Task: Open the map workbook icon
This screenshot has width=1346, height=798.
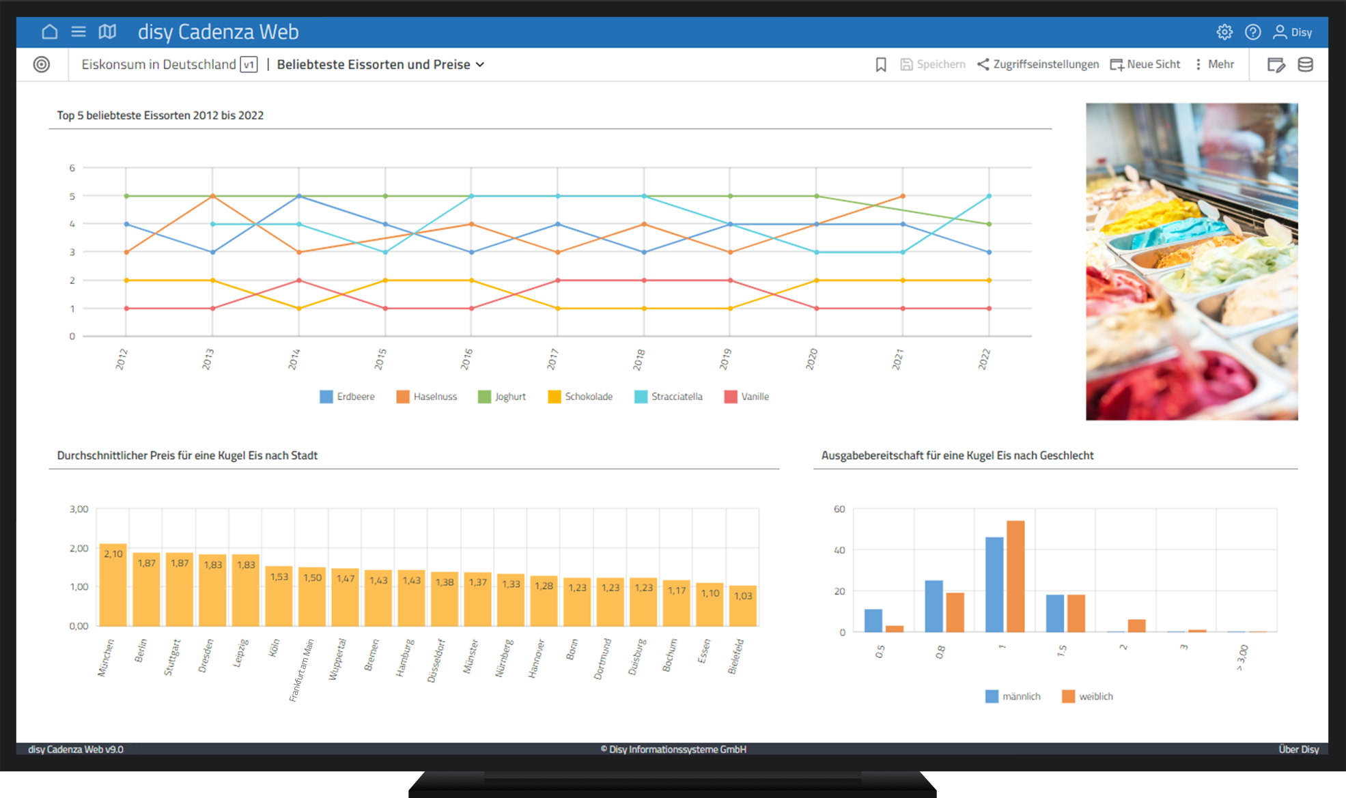Action: pos(107,32)
